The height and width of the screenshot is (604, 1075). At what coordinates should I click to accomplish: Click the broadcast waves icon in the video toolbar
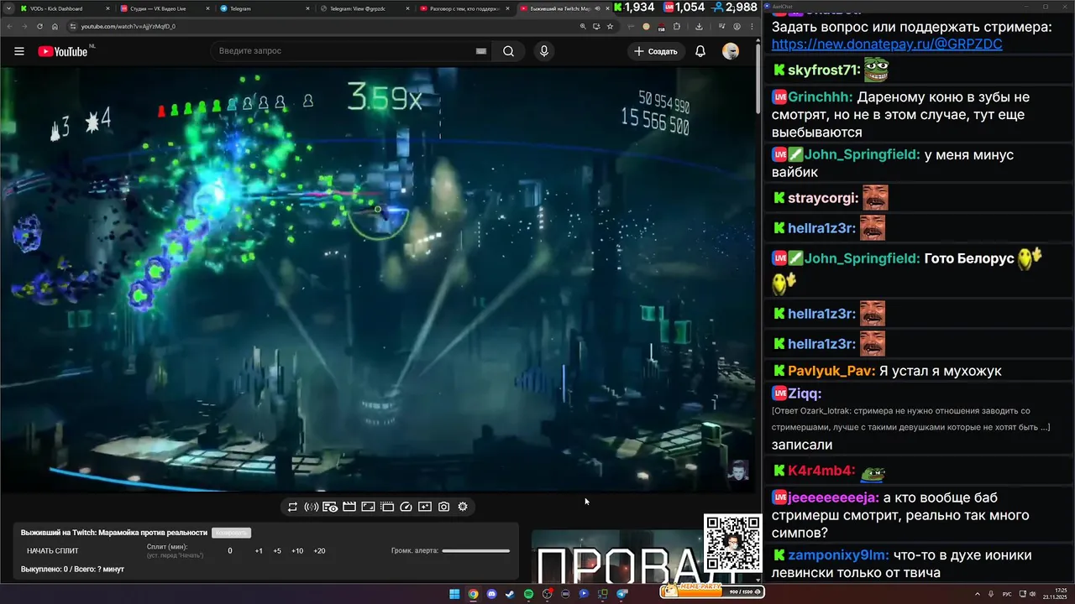pyautogui.click(x=311, y=507)
